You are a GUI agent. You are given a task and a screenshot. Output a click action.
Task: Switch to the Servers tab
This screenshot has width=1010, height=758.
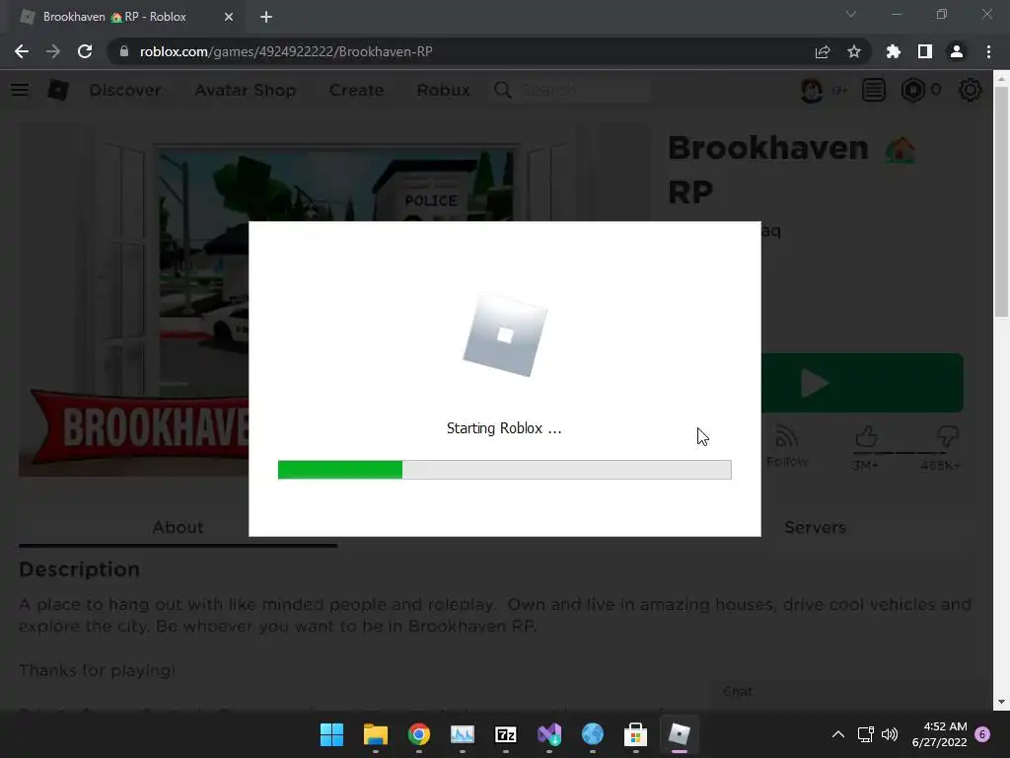point(815,527)
